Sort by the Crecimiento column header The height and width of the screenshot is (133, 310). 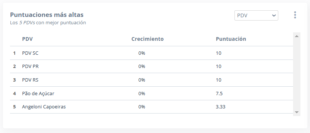147,39
